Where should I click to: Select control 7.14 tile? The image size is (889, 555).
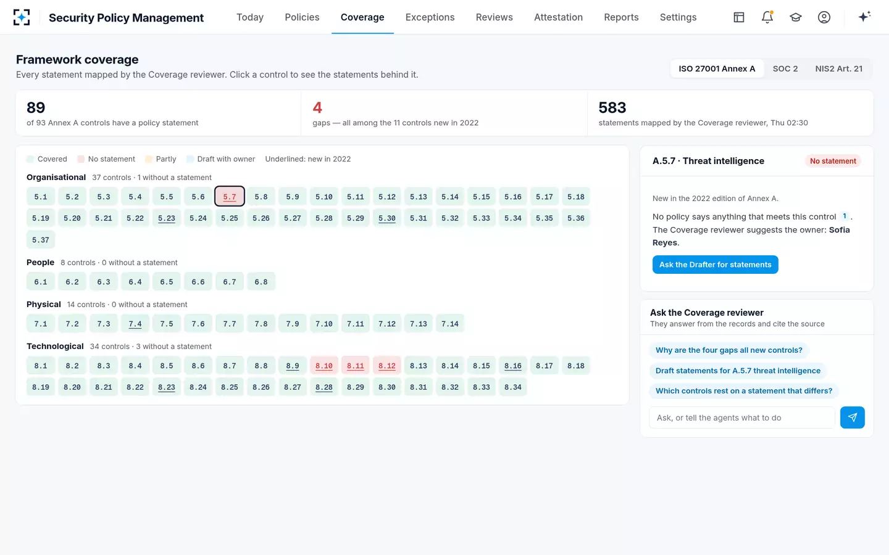point(450,324)
